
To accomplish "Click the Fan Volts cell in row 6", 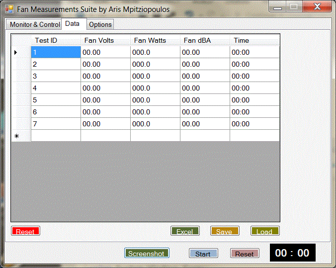I will [x=105, y=112].
